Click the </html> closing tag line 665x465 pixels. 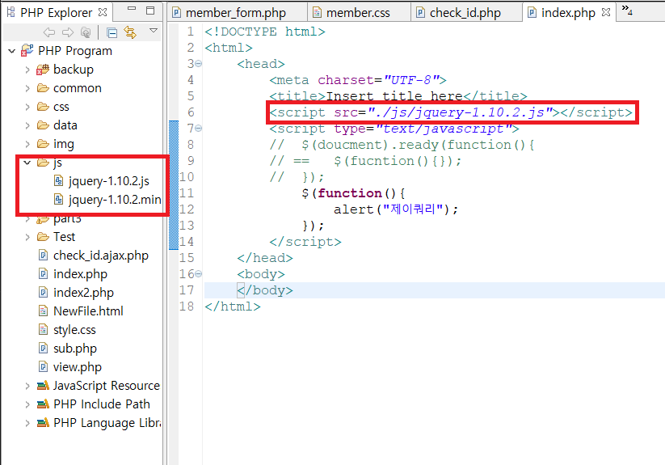point(233,306)
